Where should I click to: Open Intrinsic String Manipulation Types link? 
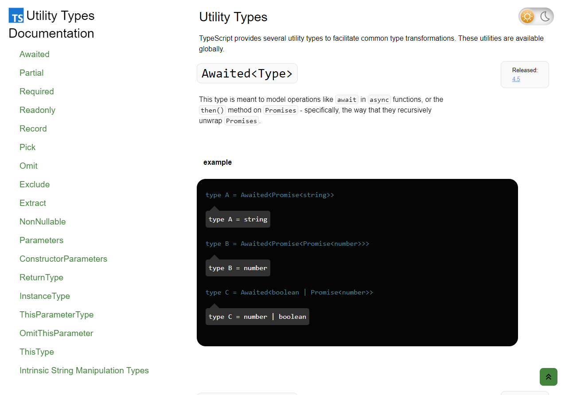[x=84, y=370]
